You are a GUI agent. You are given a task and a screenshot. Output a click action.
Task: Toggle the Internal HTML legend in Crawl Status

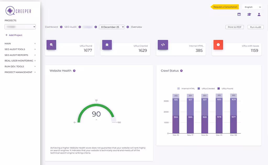click(x=186, y=89)
